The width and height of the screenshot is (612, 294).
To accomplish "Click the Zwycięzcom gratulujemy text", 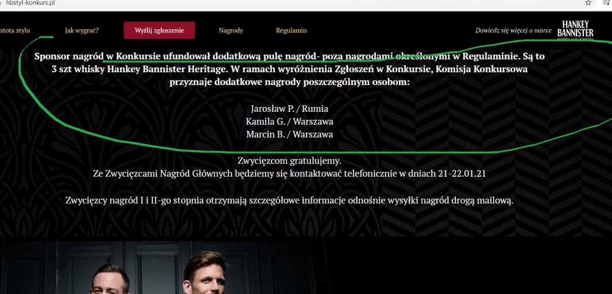I will click(289, 160).
